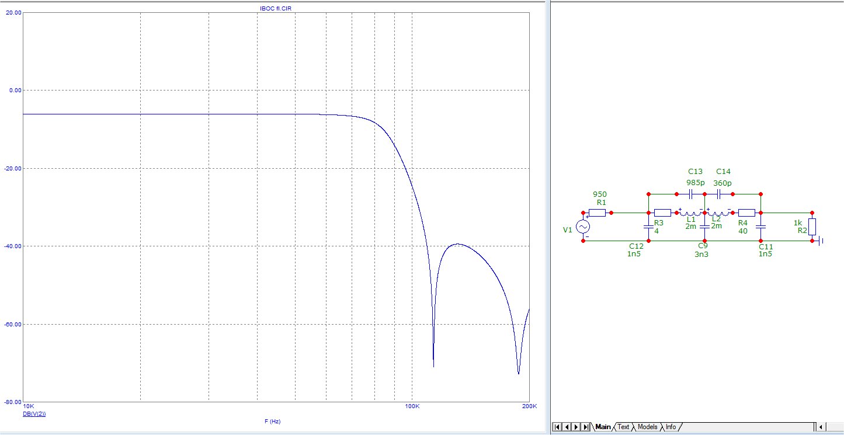The height and width of the screenshot is (435, 844).
Task: Click the 2m value under L2
Action: tap(716, 227)
